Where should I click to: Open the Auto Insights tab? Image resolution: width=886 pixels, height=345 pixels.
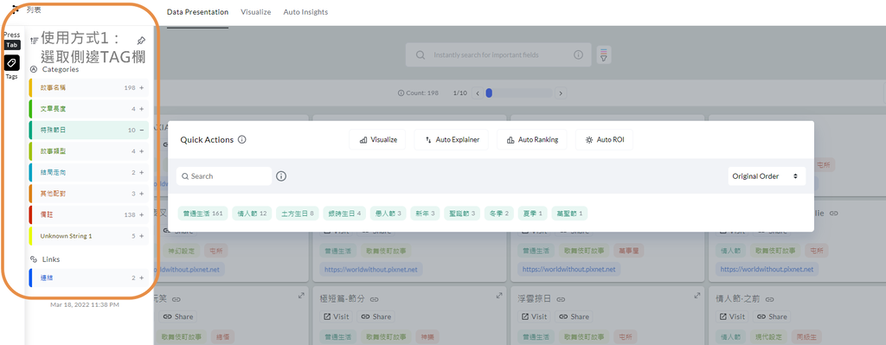(305, 12)
